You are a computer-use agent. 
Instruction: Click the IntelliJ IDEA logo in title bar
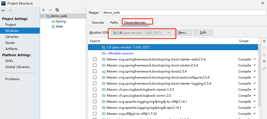pyautogui.click(x=4, y=3)
